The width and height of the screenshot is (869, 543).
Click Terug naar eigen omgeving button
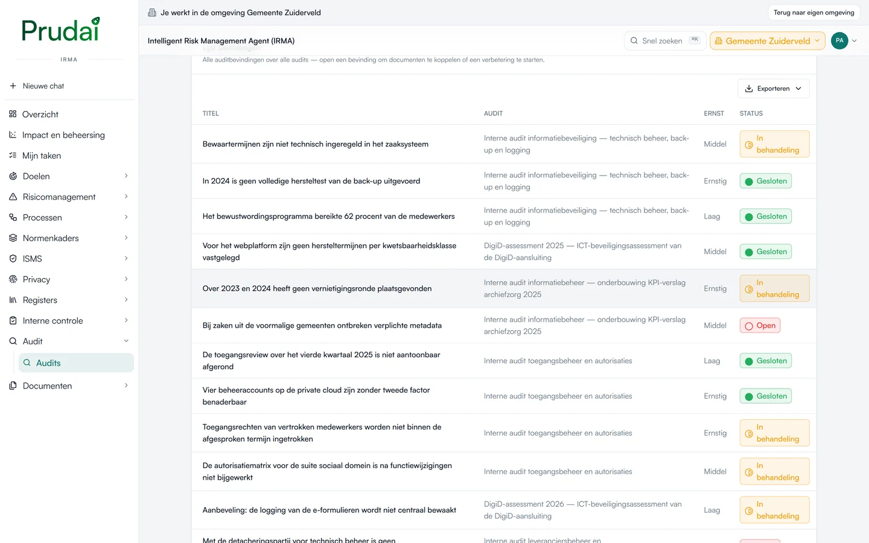pyautogui.click(x=814, y=13)
